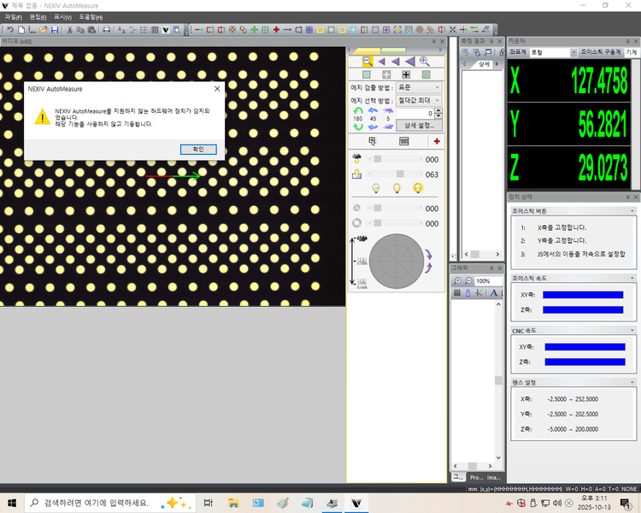This screenshot has height=513, width=641.
Task: Click the Windows taskbar search box
Action: click(x=98, y=503)
